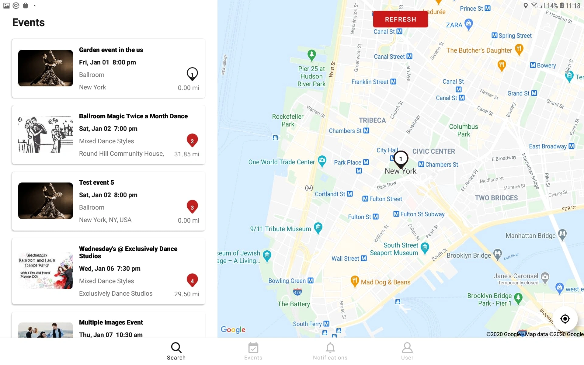The width and height of the screenshot is (584, 365).
Task: Click the REFRESH button on the map
Action: pyautogui.click(x=400, y=19)
